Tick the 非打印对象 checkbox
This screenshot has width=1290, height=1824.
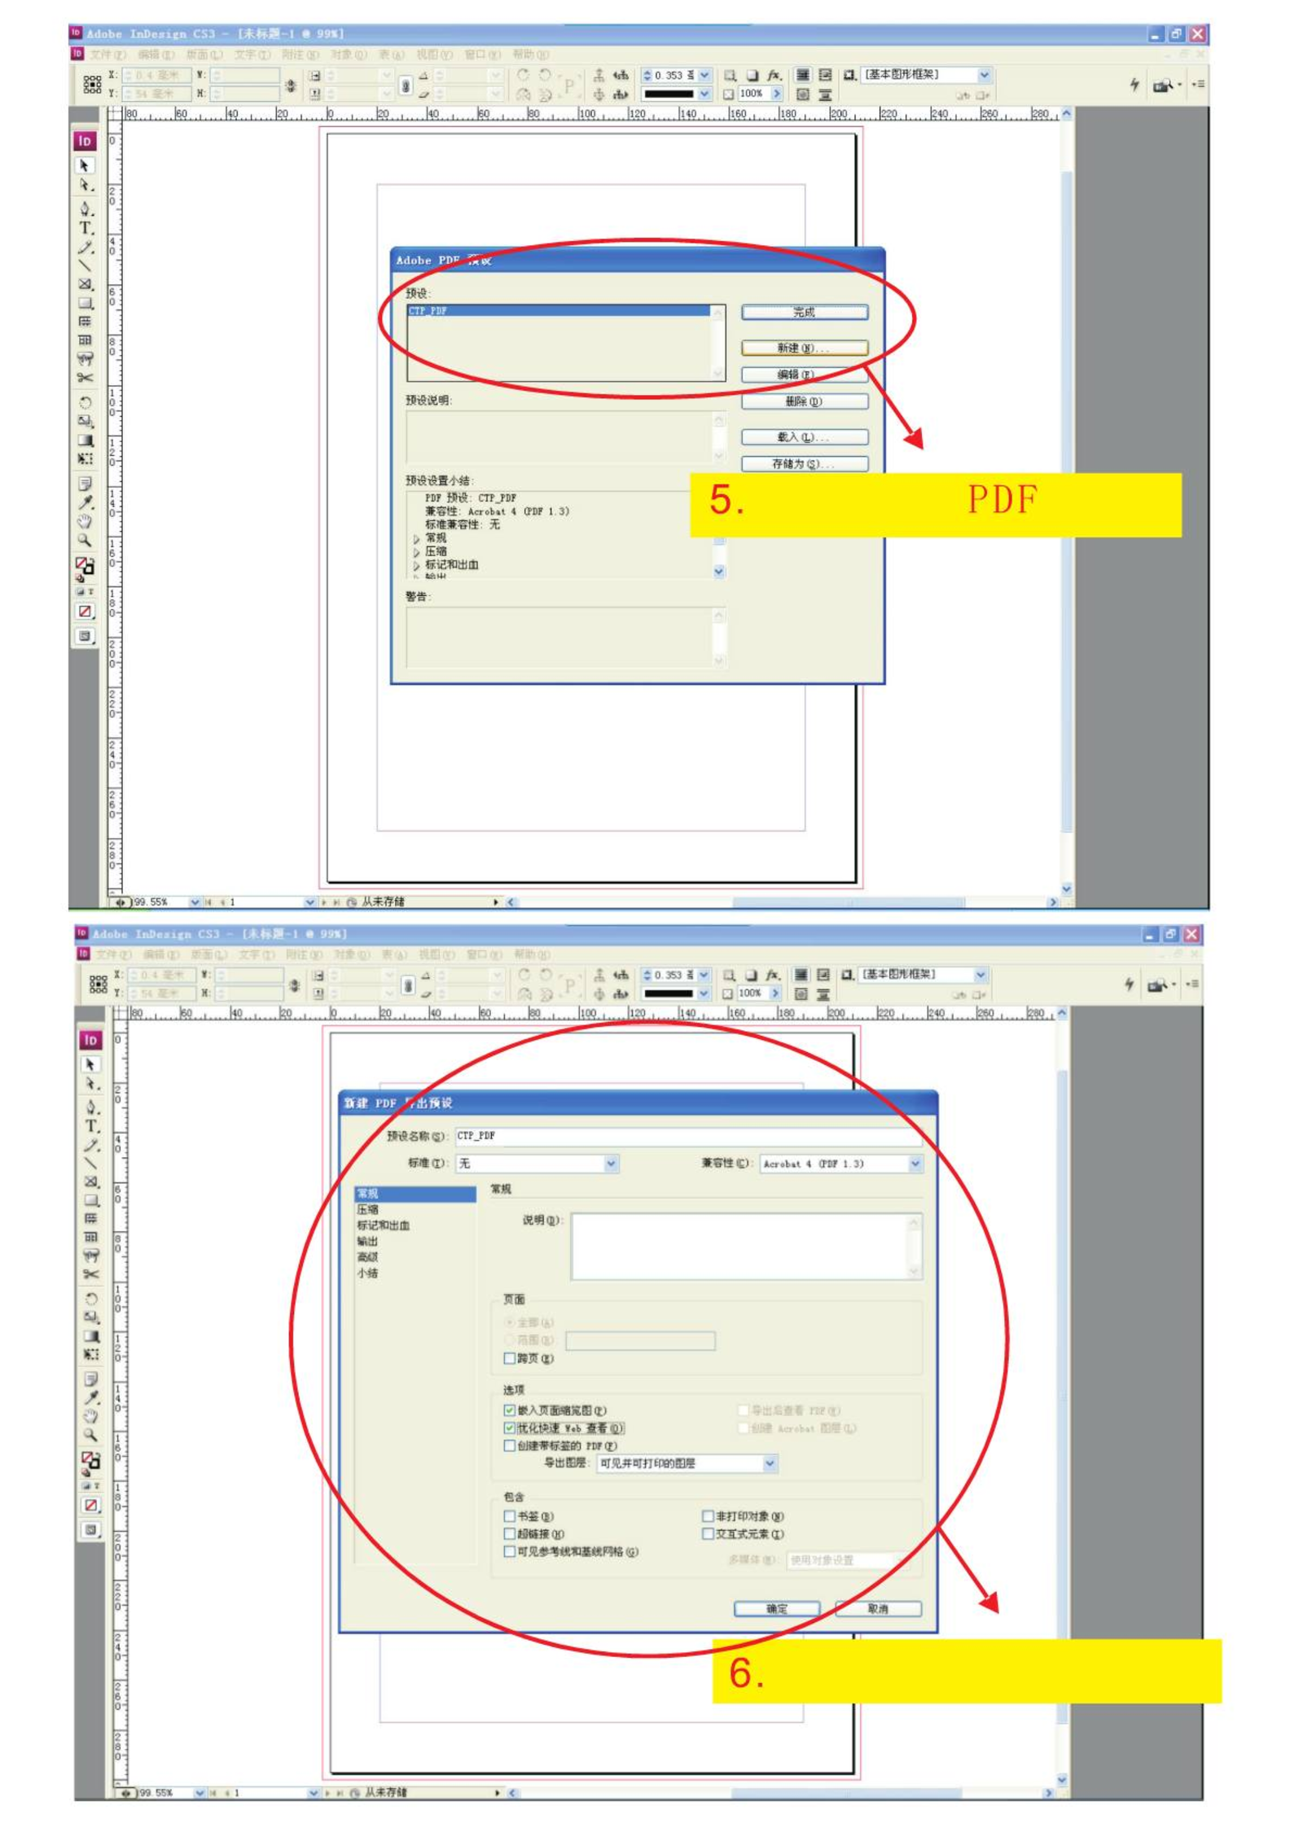(708, 1516)
